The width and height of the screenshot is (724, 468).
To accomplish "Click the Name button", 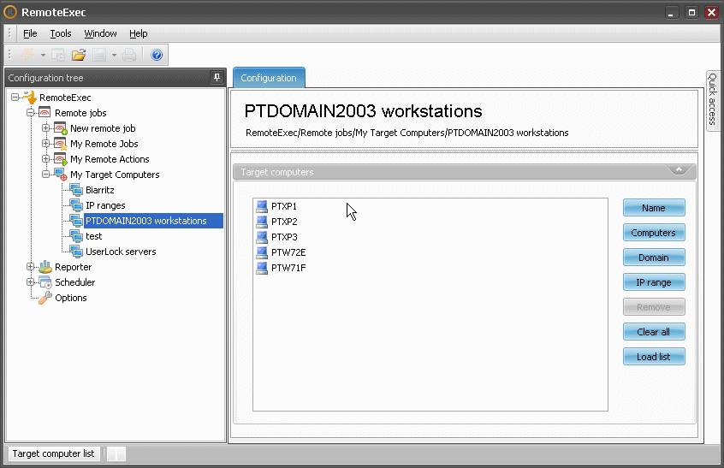I will click(654, 208).
